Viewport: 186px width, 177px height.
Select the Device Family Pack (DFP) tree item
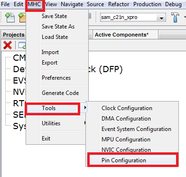point(68,69)
